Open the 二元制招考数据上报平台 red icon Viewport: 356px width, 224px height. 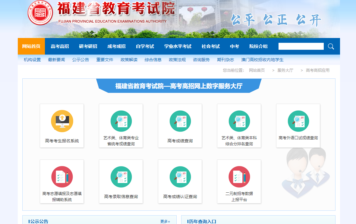[x=239, y=177]
